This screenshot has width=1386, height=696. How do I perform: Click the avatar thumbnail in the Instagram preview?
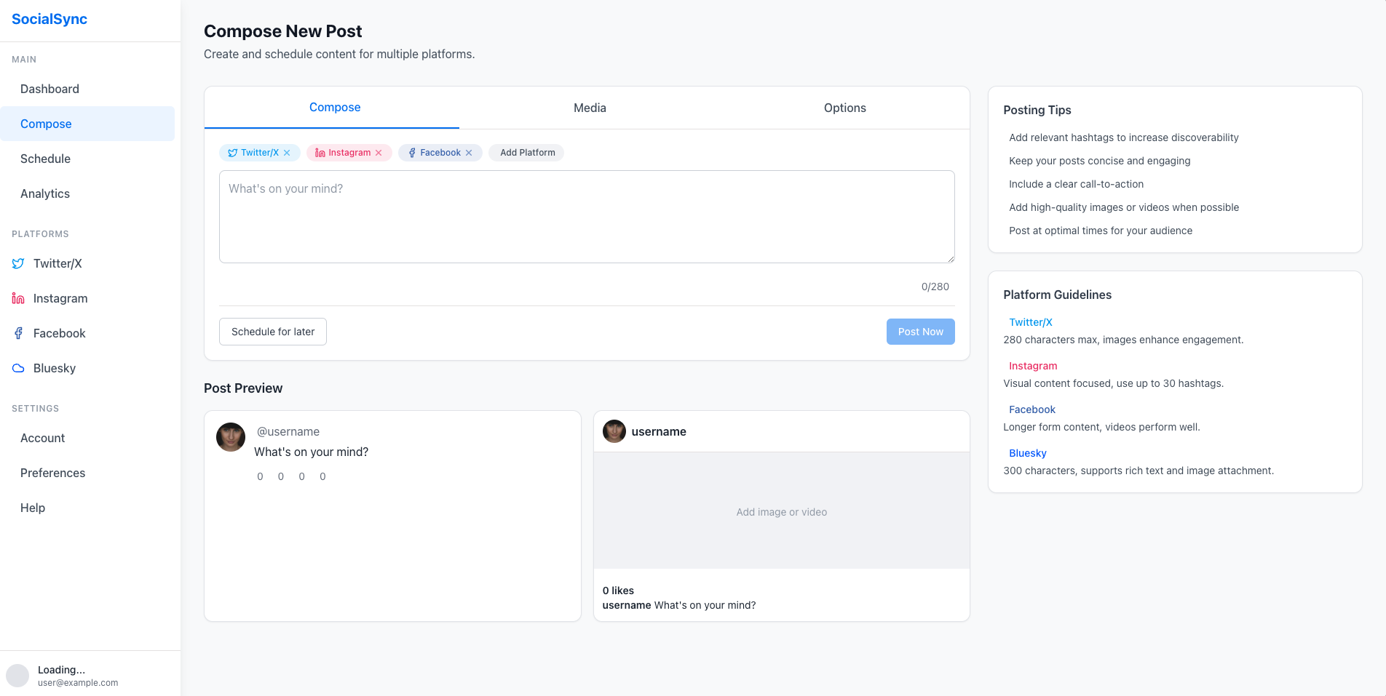(614, 431)
